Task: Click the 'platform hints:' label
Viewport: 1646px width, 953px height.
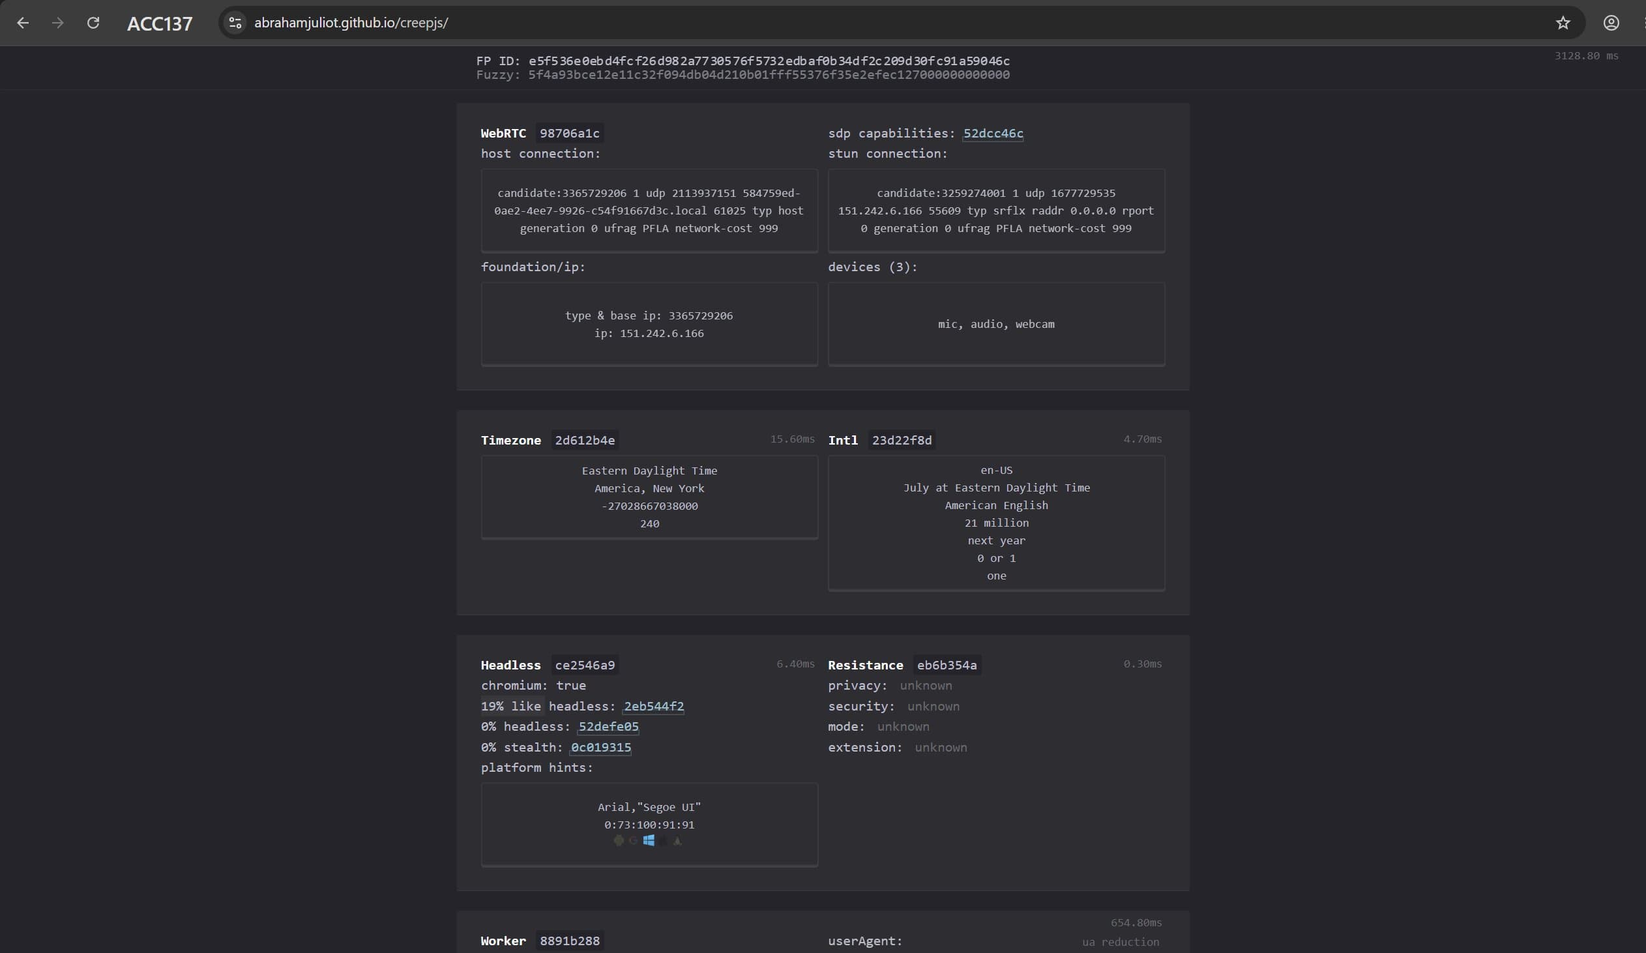Action: click(x=537, y=767)
